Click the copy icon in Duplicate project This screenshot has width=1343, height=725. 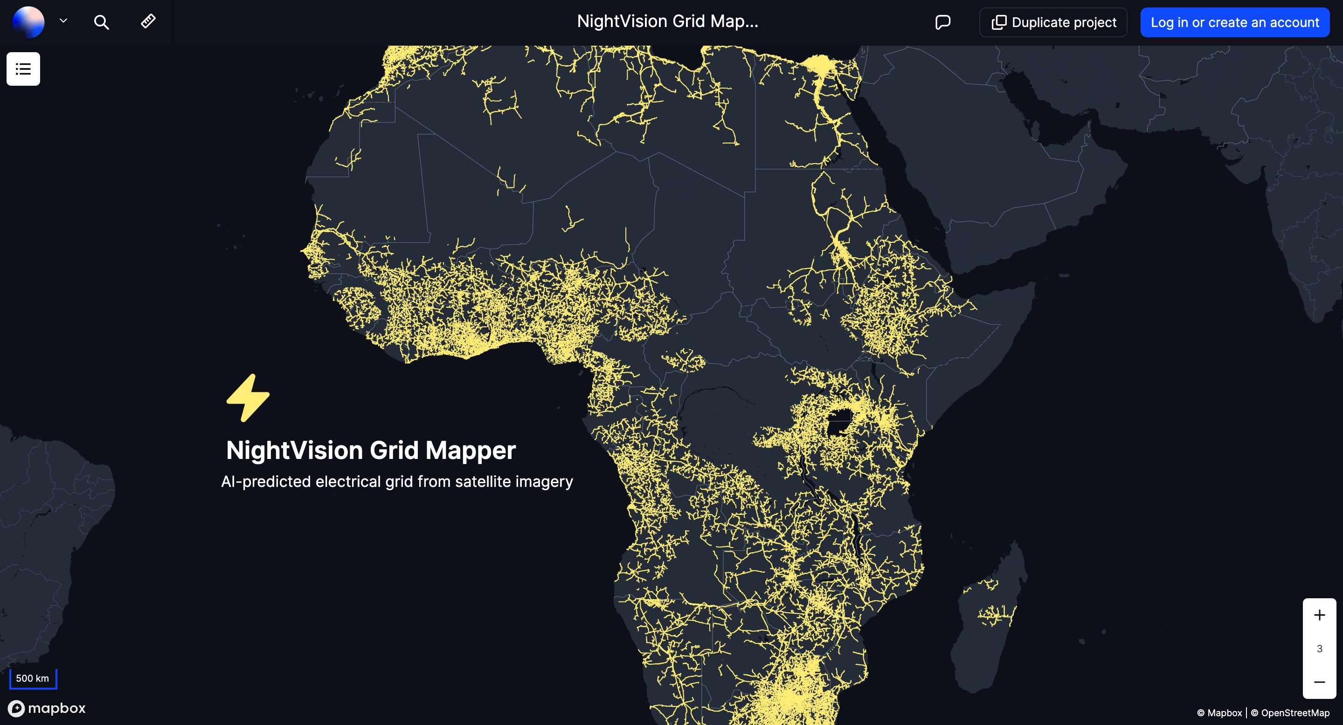tap(998, 22)
